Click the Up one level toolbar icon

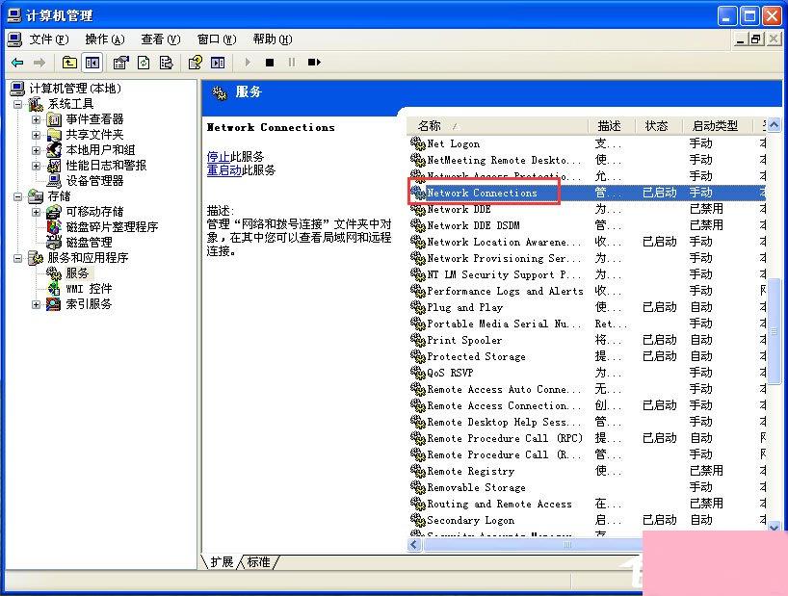click(69, 63)
